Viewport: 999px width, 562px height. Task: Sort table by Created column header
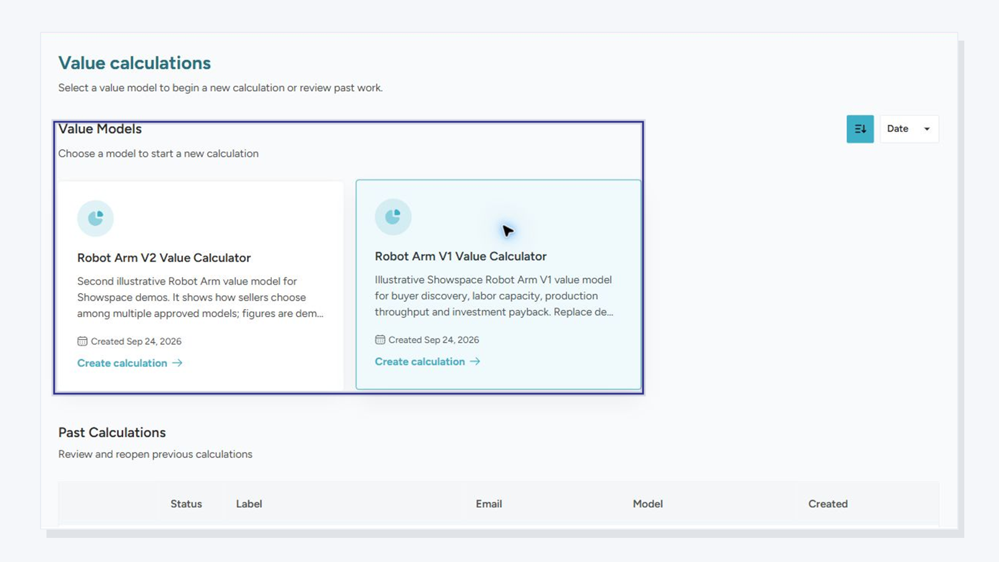pos(828,504)
